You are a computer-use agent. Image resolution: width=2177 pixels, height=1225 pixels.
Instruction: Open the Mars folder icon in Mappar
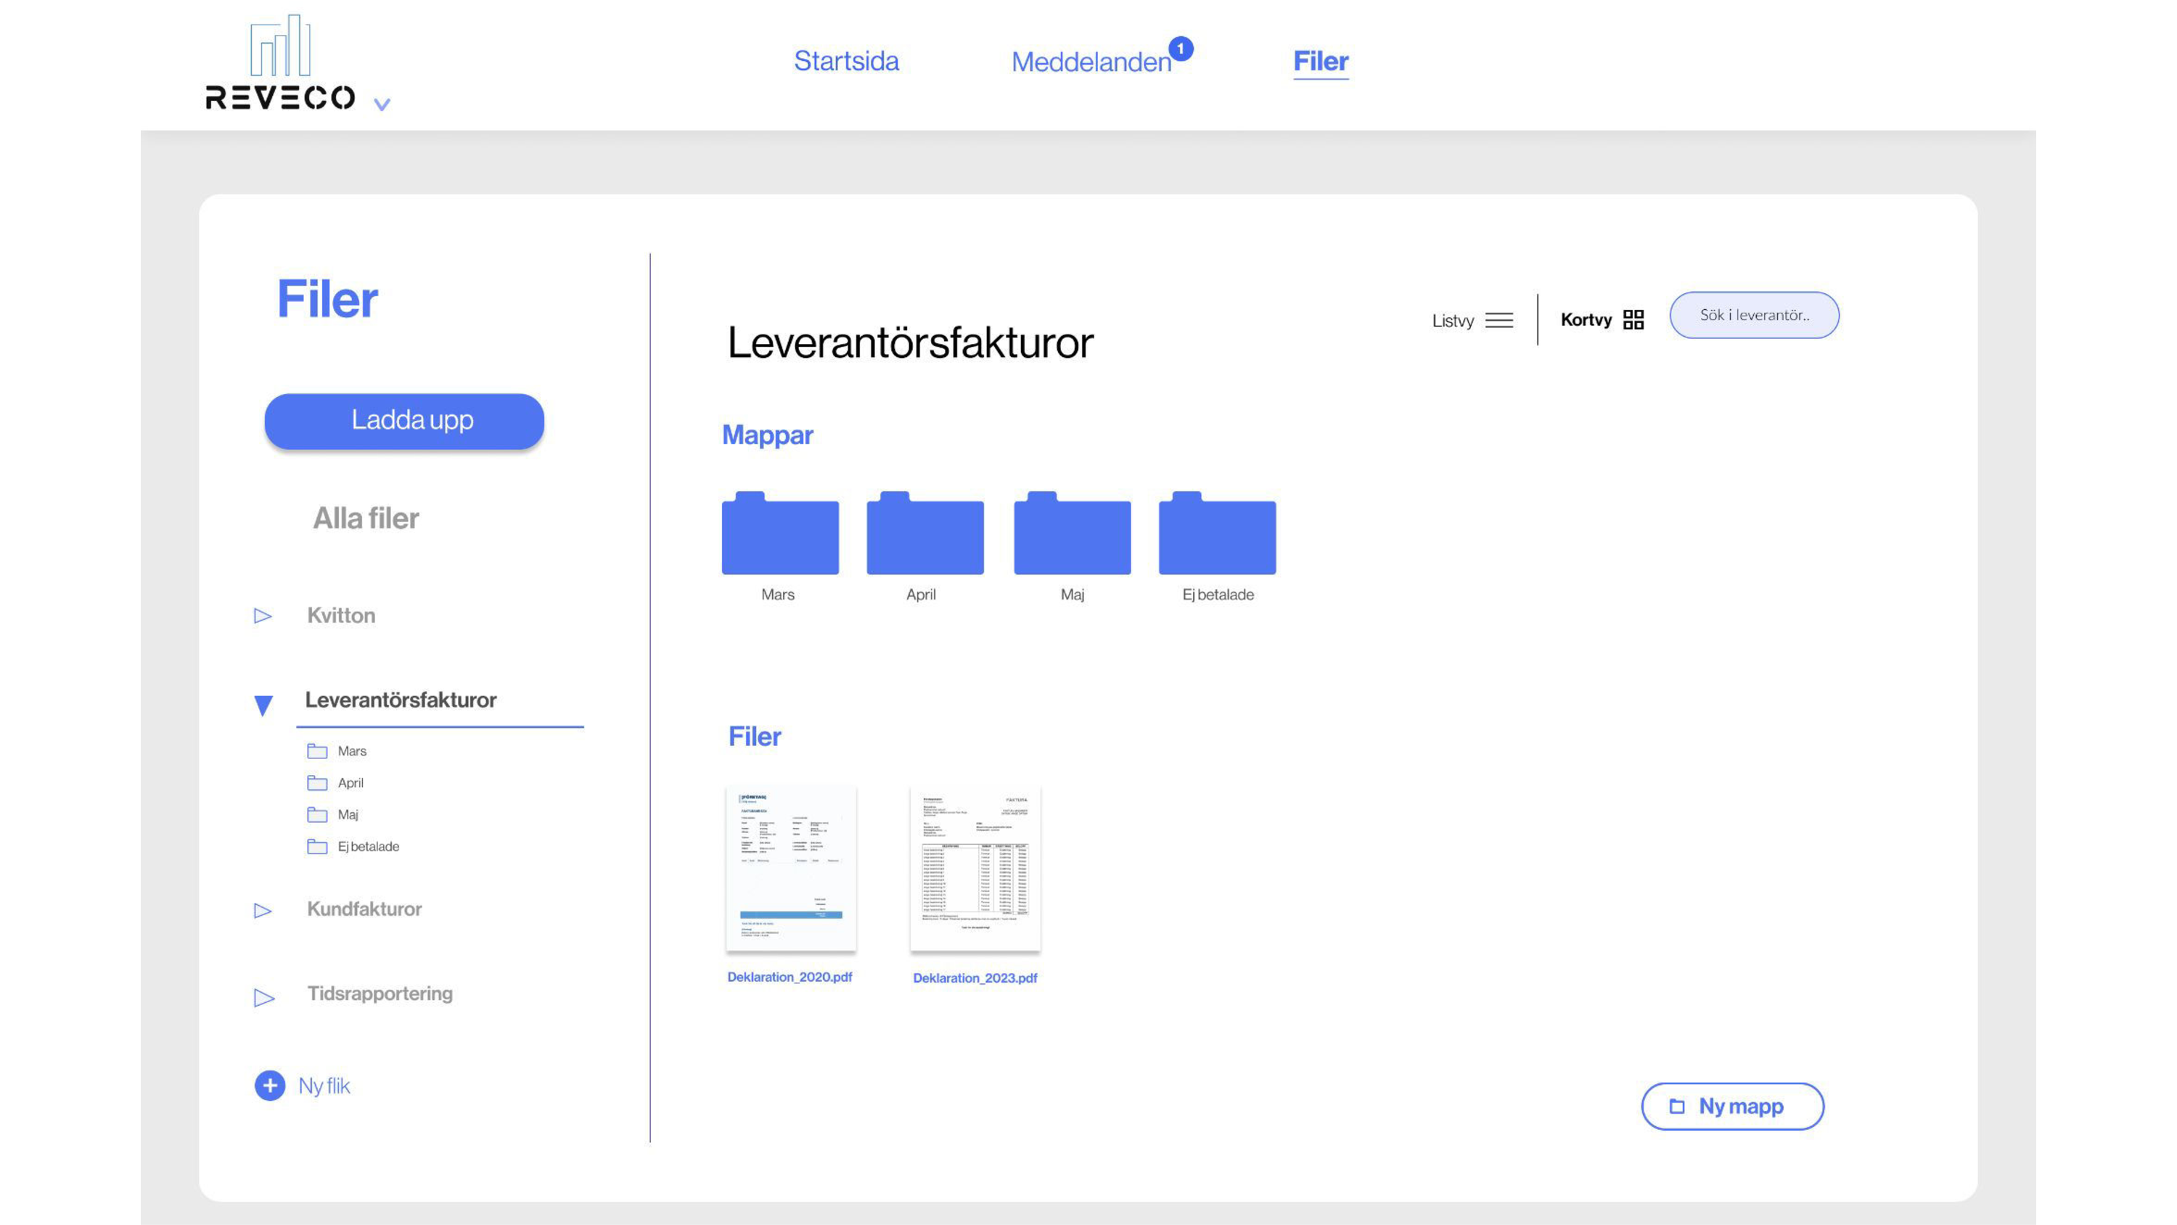point(779,534)
